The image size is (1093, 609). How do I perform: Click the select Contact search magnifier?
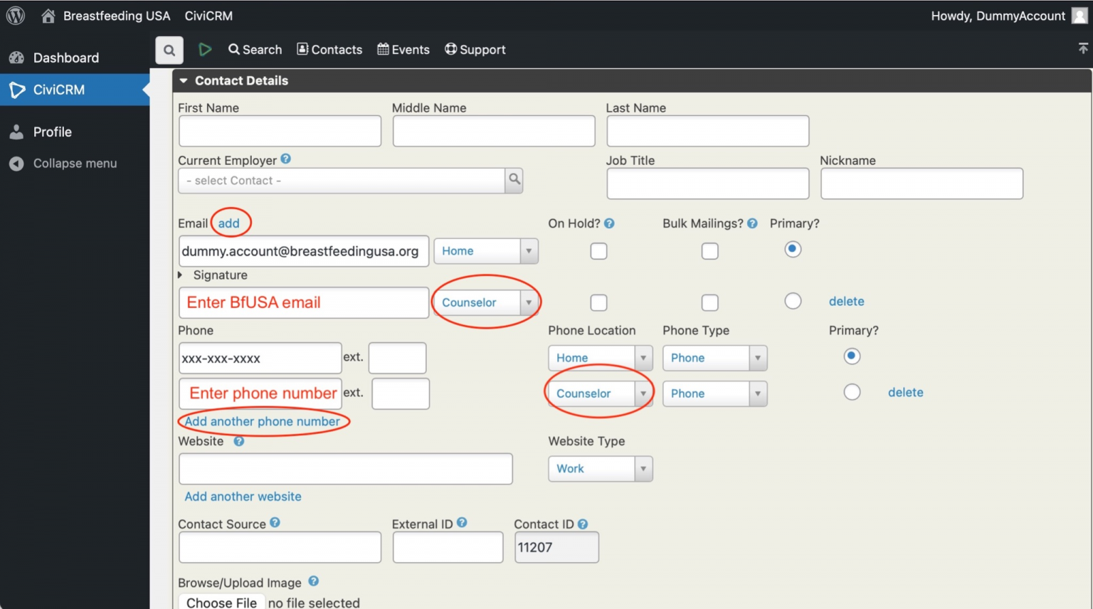[514, 180]
